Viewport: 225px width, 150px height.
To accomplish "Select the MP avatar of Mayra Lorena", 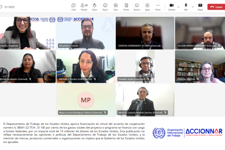I will coord(86,100).
